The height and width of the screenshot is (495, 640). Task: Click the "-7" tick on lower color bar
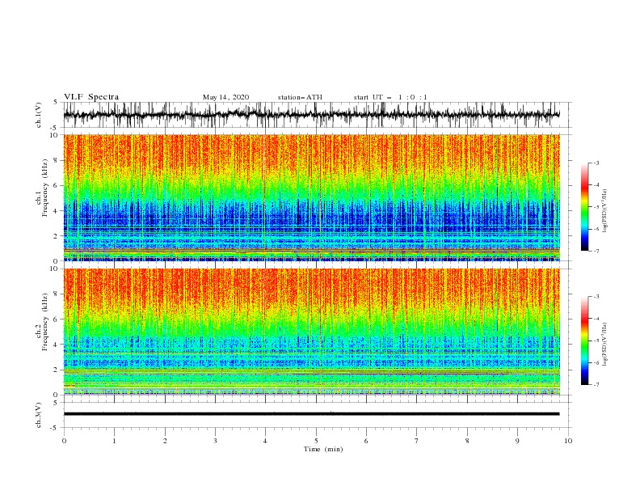click(596, 385)
